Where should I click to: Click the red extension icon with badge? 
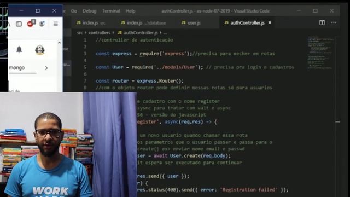(x=31, y=23)
